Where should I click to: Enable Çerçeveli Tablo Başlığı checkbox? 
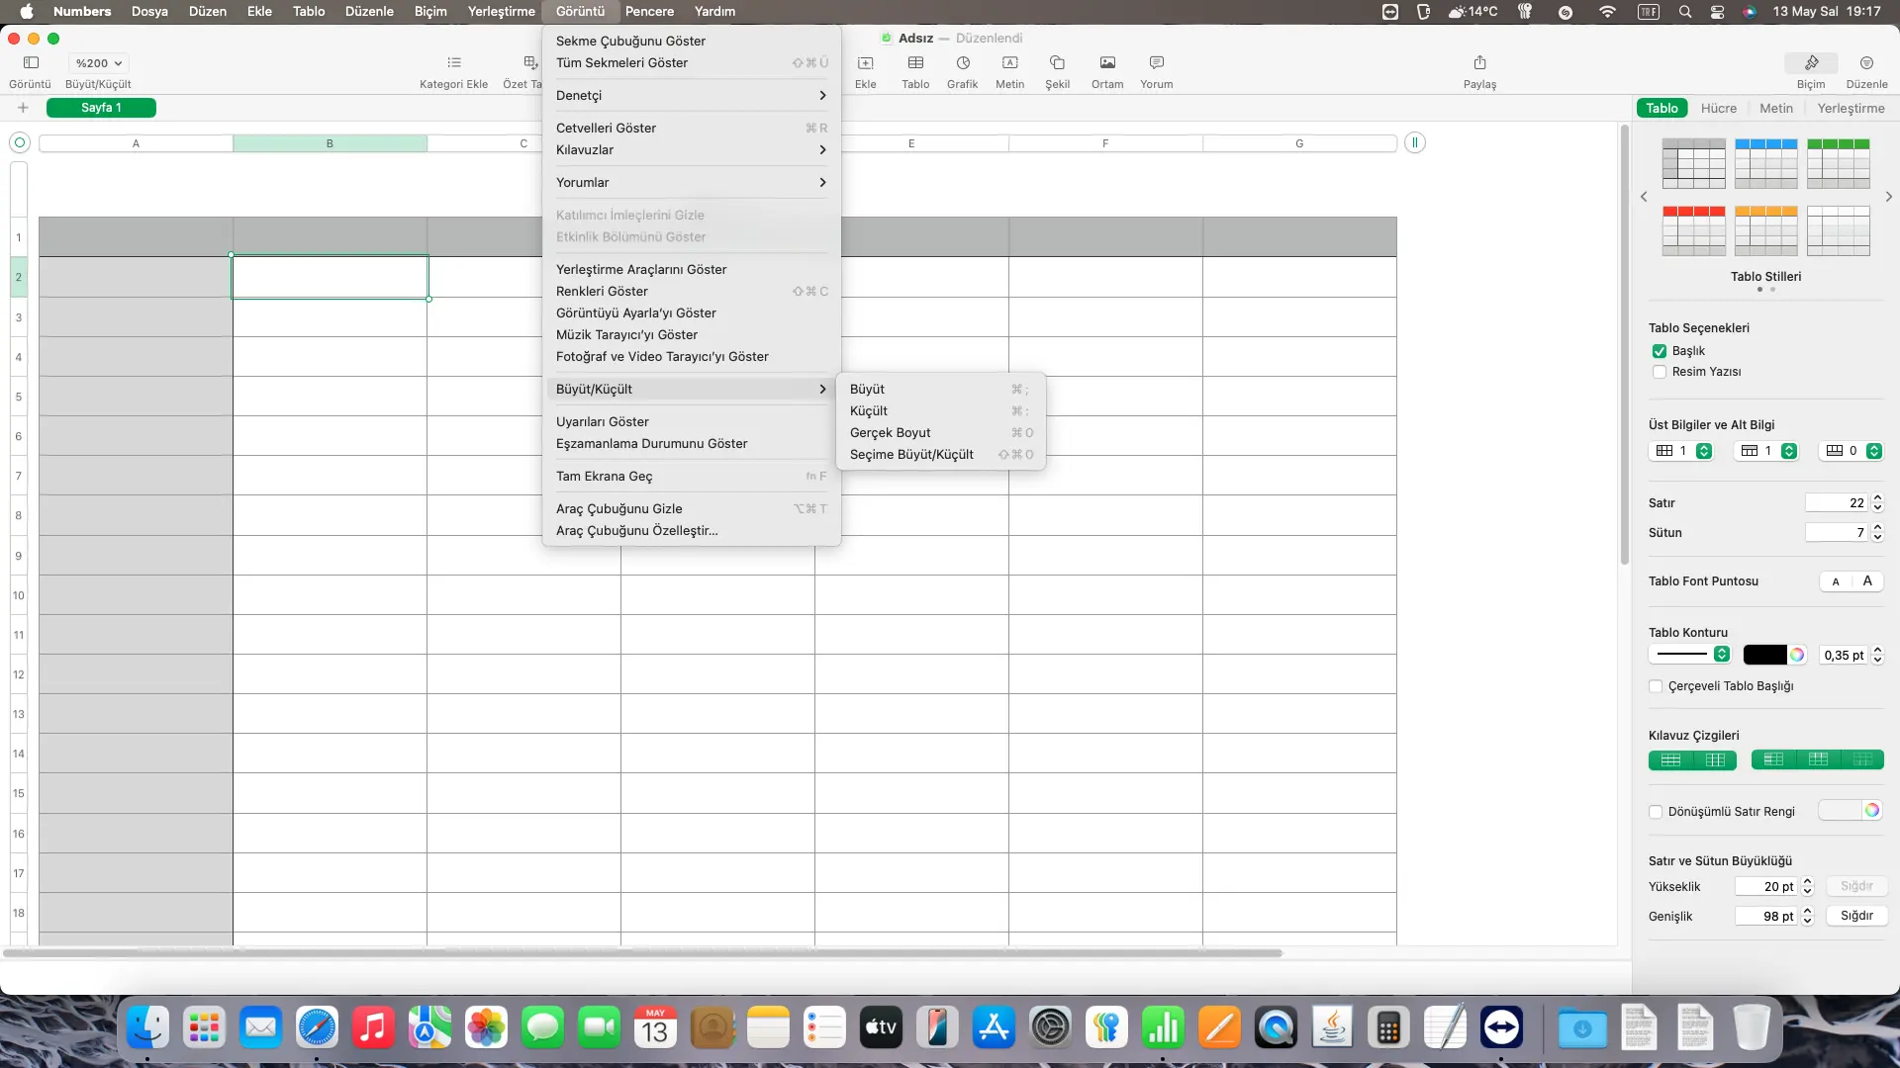pos(1656,686)
